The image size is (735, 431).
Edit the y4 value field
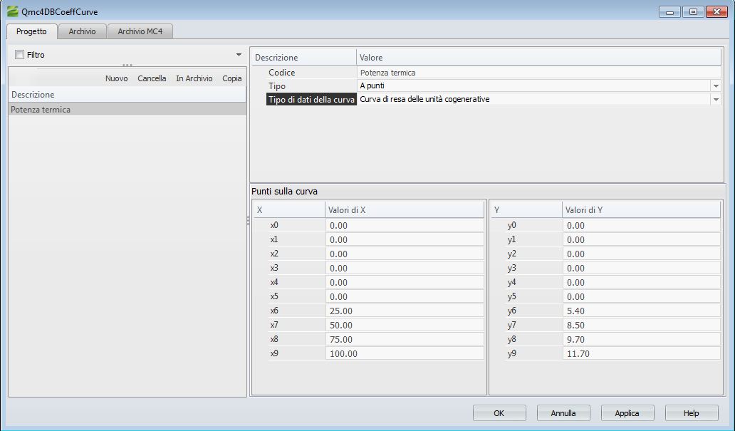[641, 282]
